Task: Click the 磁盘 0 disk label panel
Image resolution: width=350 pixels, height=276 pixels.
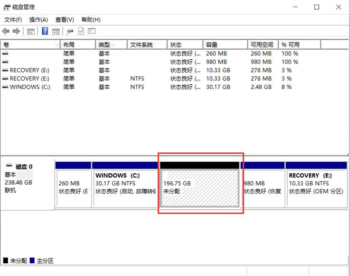Action: [28, 185]
